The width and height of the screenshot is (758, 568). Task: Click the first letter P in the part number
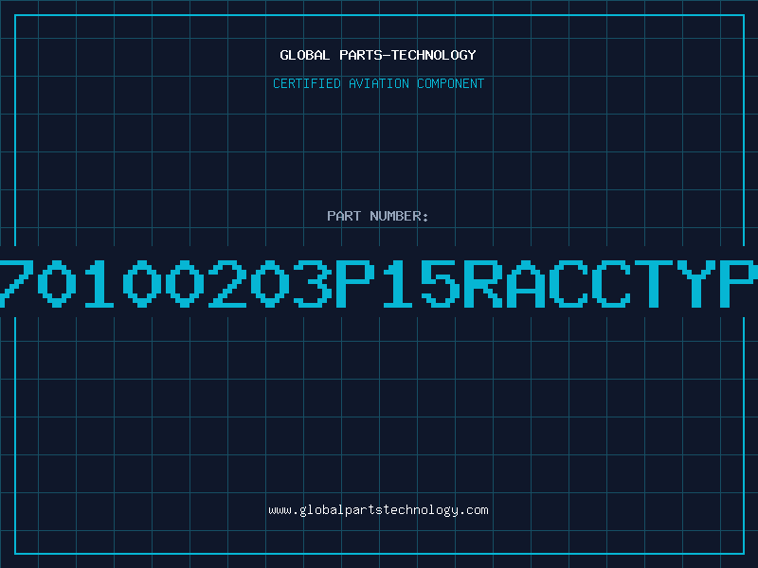click(355, 283)
